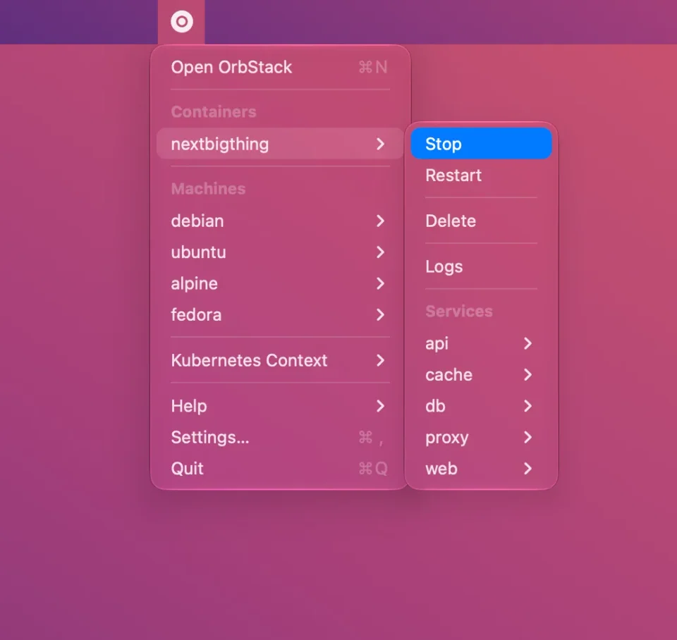Restart the nextbigthing container
This screenshot has width=677, height=640.
click(x=481, y=176)
